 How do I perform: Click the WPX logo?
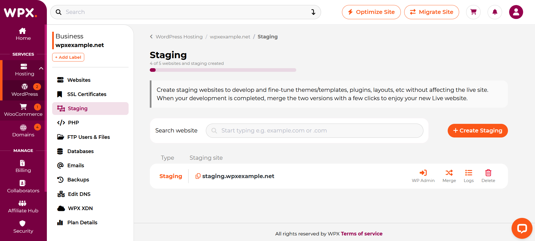coord(20,13)
